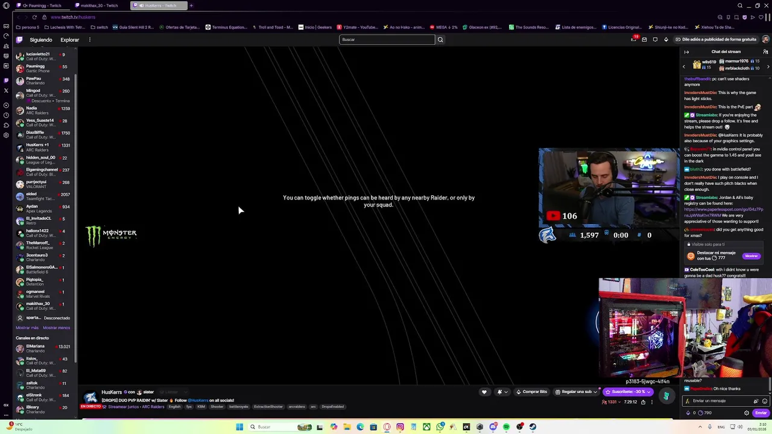Image resolution: width=772 pixels, height=434 pixels.
Task: Open the chat bubble icon in top bar
Action: (x=655, y=40)
